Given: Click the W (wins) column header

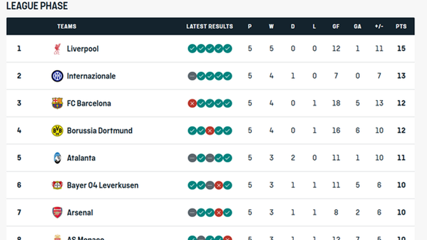Looking at the screenshot, I should [x=271, y=26].
